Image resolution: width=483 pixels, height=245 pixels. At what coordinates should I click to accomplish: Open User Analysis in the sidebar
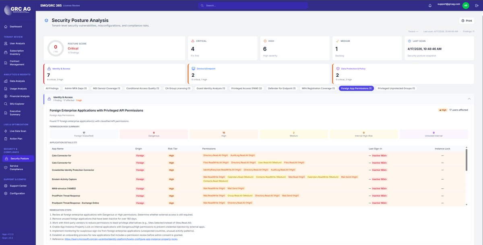click(17, 43)
